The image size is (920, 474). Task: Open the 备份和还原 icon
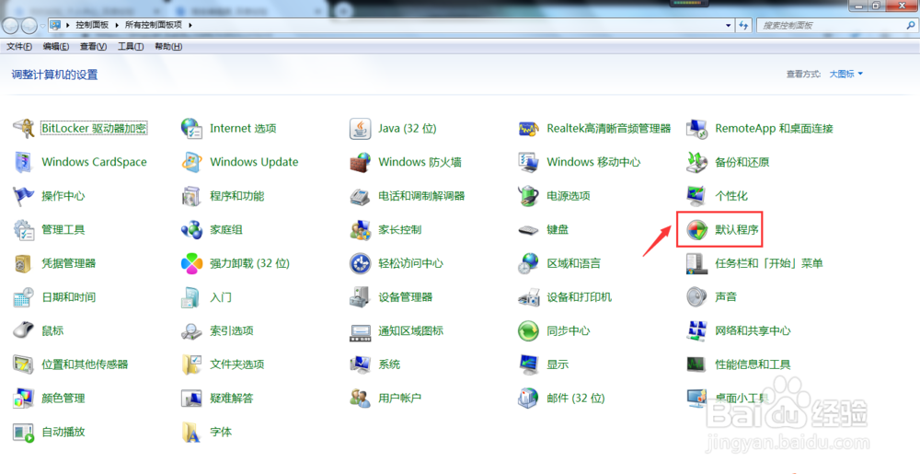(697, 162)
